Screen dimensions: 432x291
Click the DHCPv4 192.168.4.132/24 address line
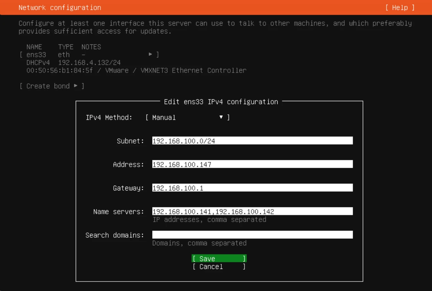pos(73,62)
